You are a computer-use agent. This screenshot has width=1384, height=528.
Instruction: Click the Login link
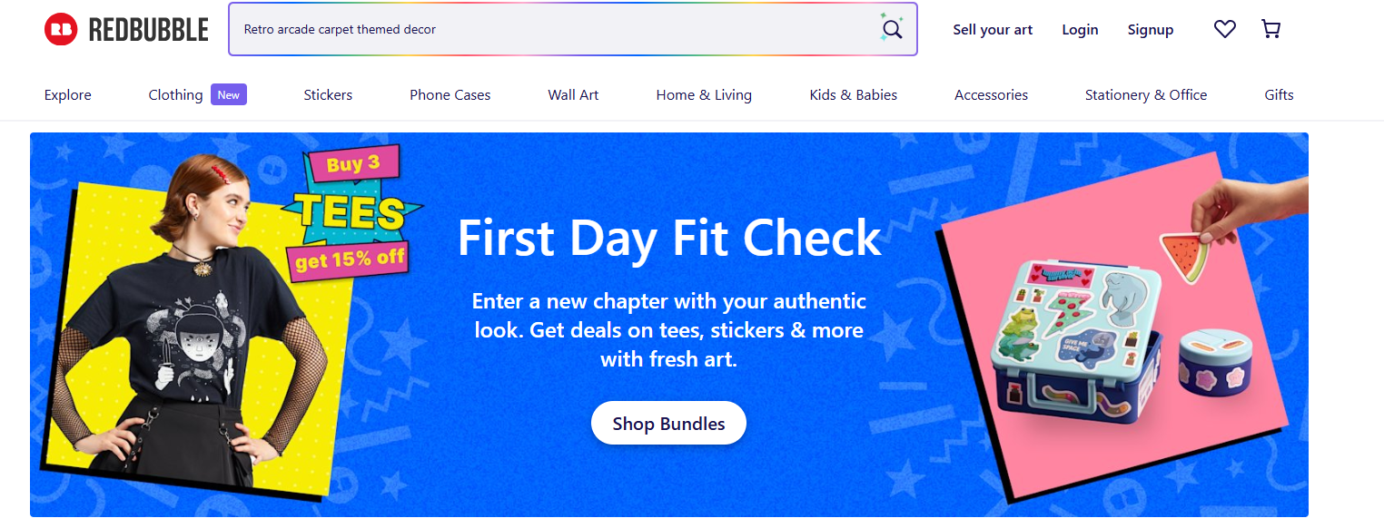click(x=1080, y=30)
